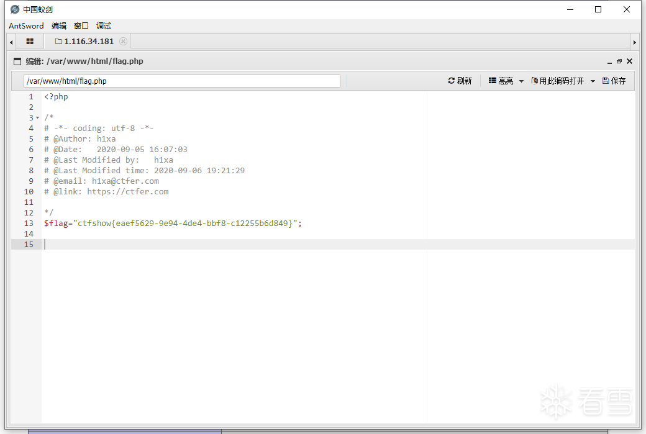
Task: Maximize the 中国蚁剑 window
Action: (598, 9)
